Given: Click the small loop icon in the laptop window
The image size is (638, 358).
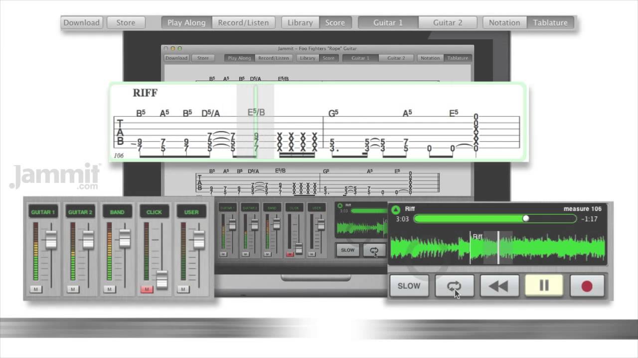Looking at the screenshot, I should click(374, 250).
